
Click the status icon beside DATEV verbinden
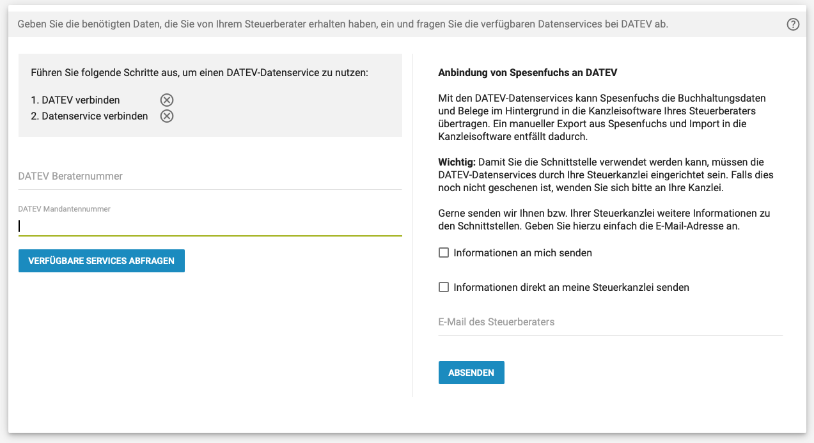pos(167,100)
